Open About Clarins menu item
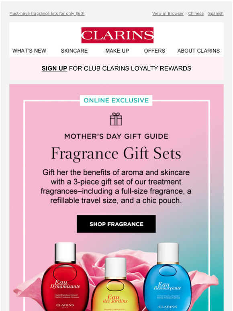The width and height of the screenshot is (233, 311). point(198,51)
